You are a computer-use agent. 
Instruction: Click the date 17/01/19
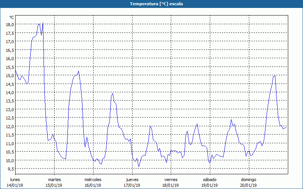pyautogui.click(x=132, y=185)
